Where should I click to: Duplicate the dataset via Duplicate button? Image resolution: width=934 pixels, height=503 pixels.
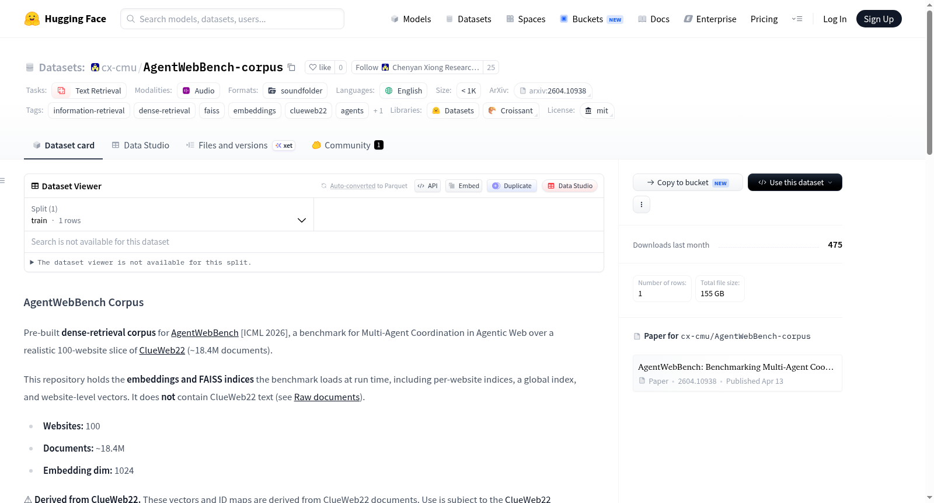[x=512, y=186]
